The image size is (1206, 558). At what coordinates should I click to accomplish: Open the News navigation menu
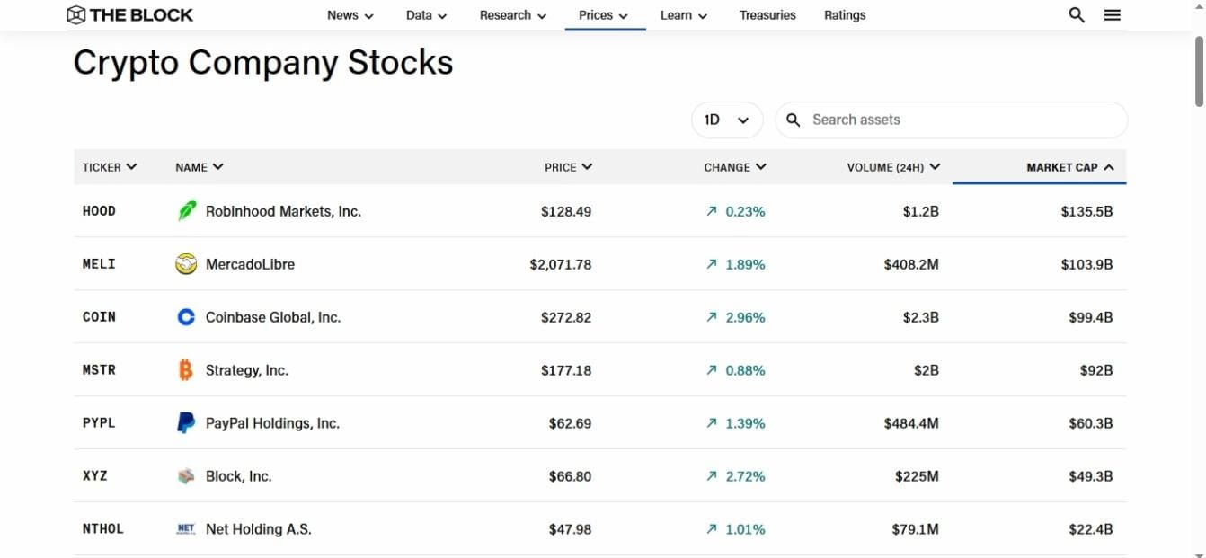click(x=350, y=15)
